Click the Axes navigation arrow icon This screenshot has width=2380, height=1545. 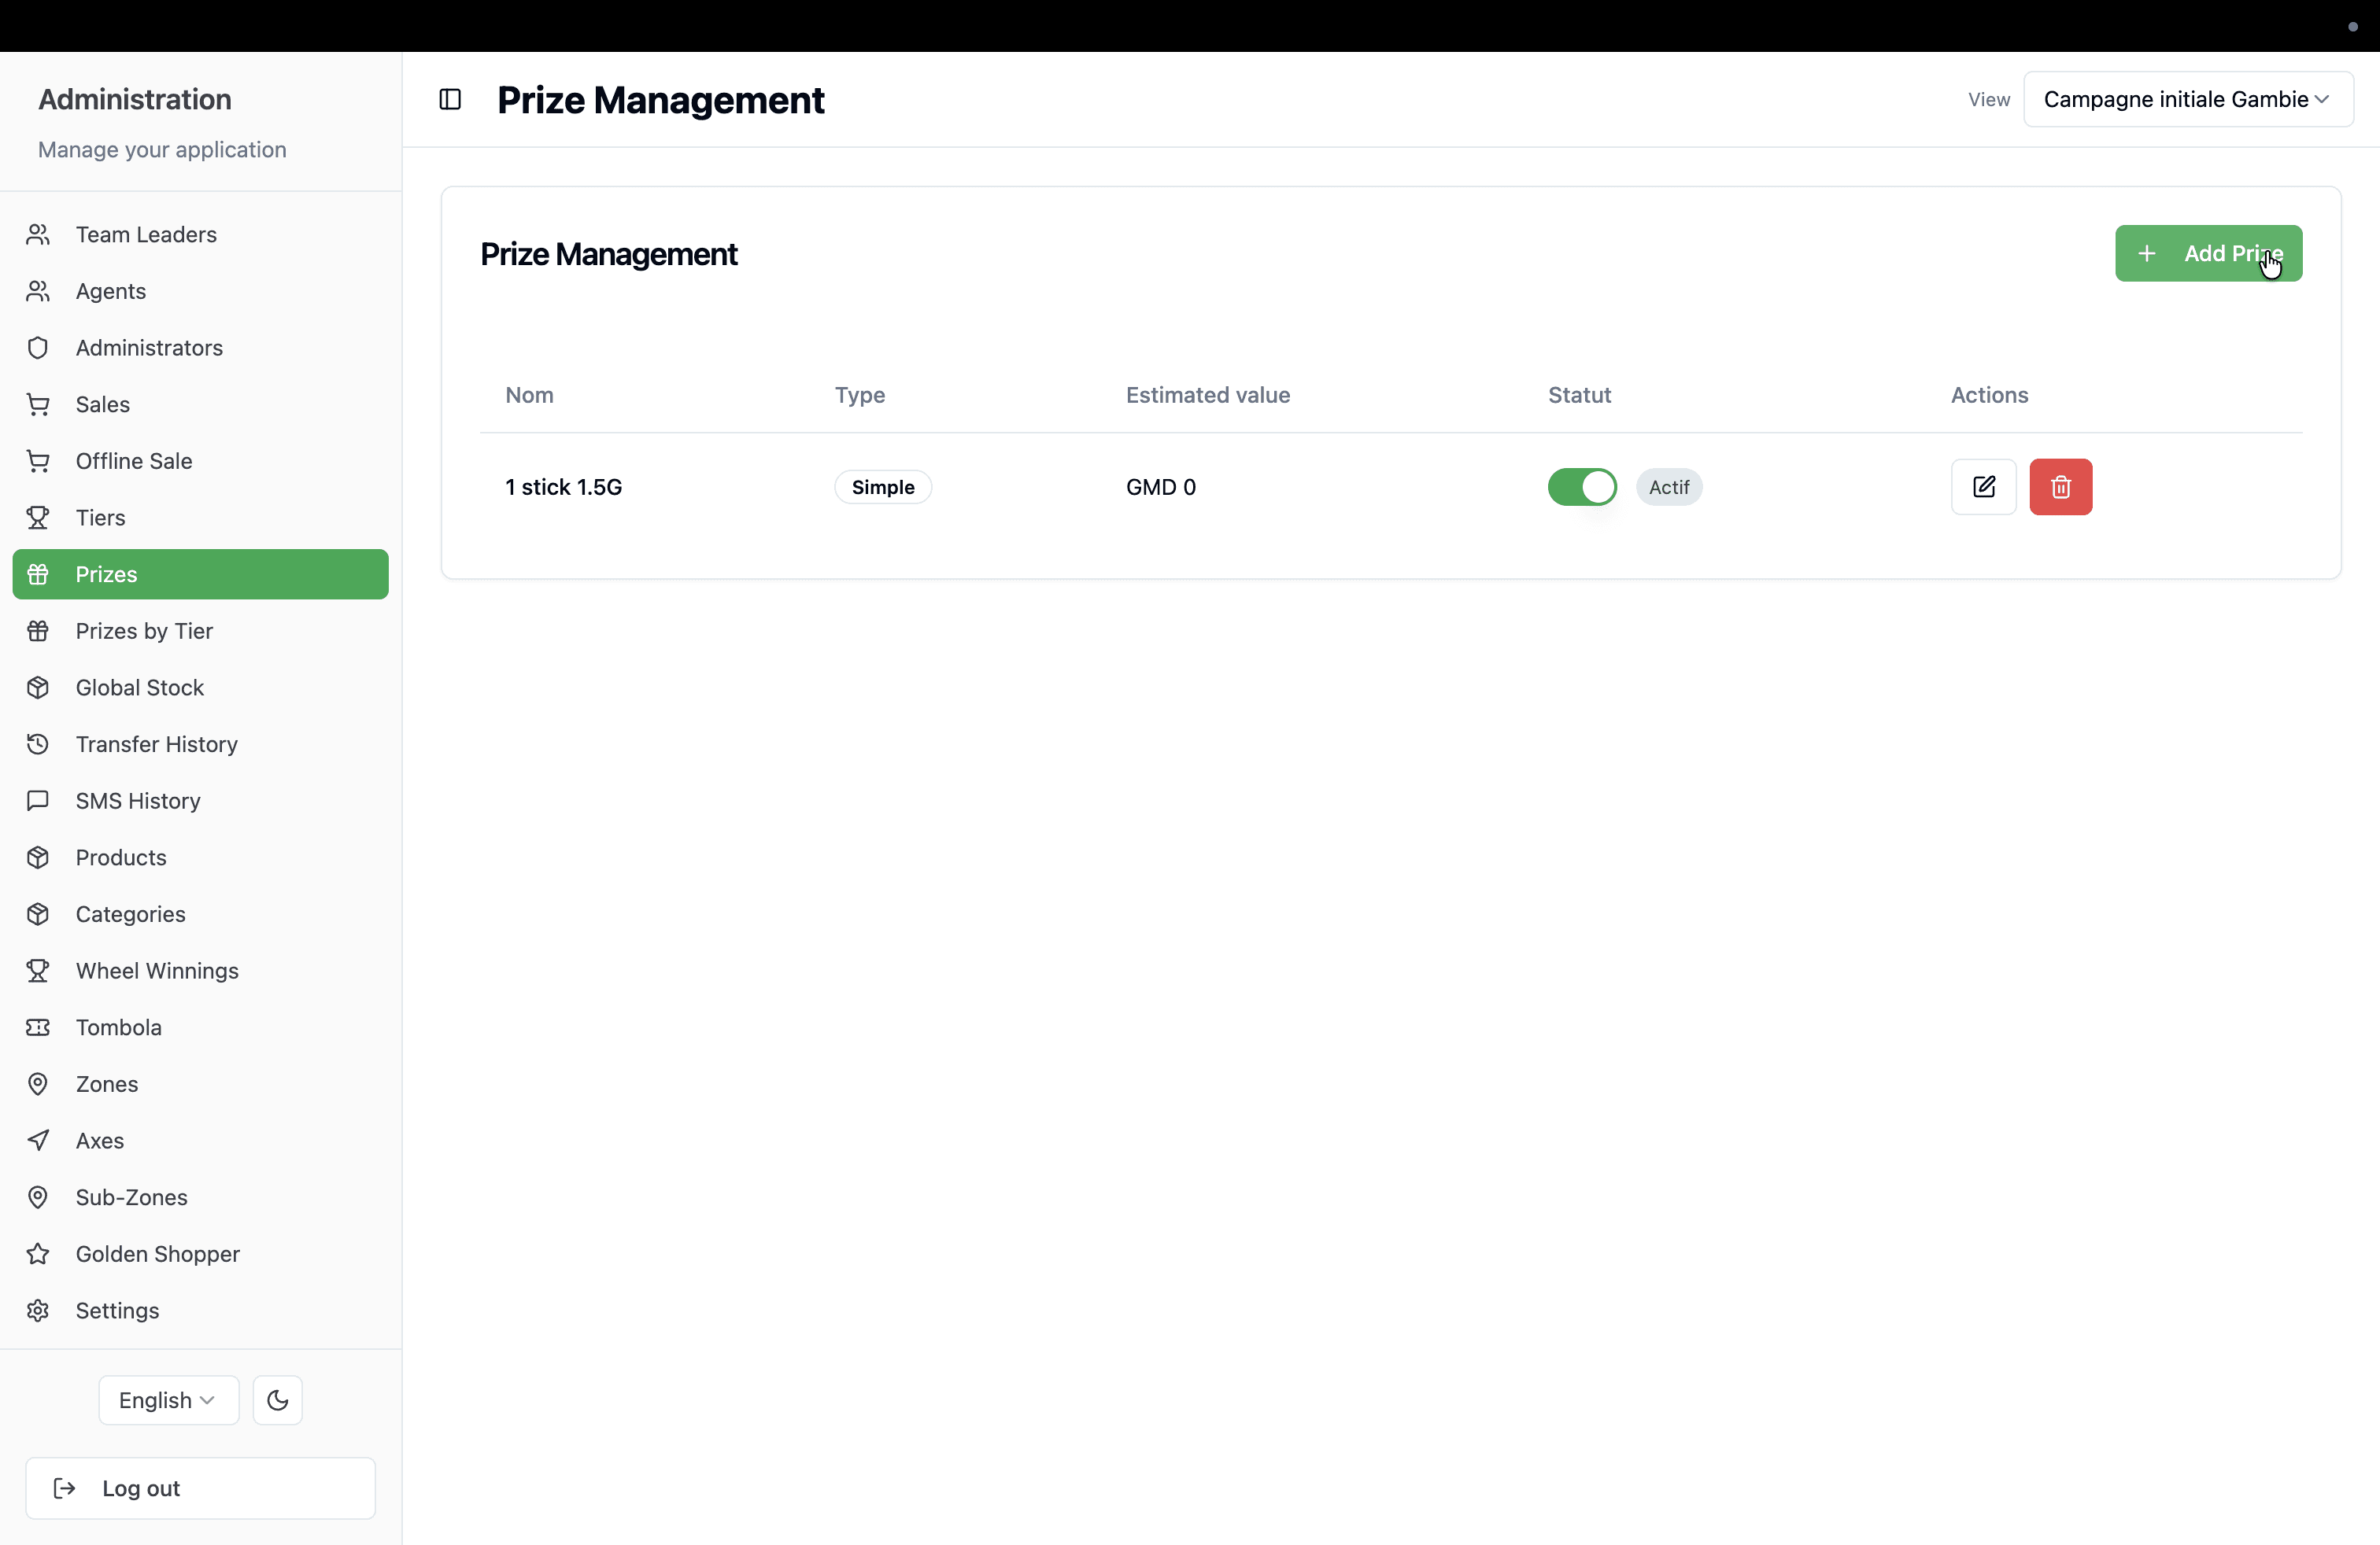pos(38,1140)
